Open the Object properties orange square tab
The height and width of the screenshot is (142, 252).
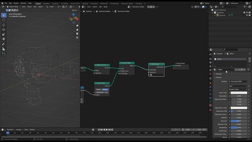(x=210, y=83)
